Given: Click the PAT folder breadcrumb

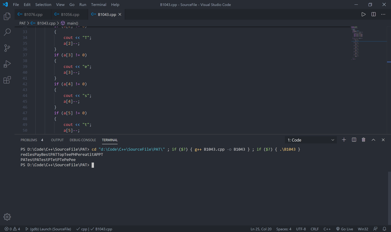Looking at the screenshot, I should (23, 23).
